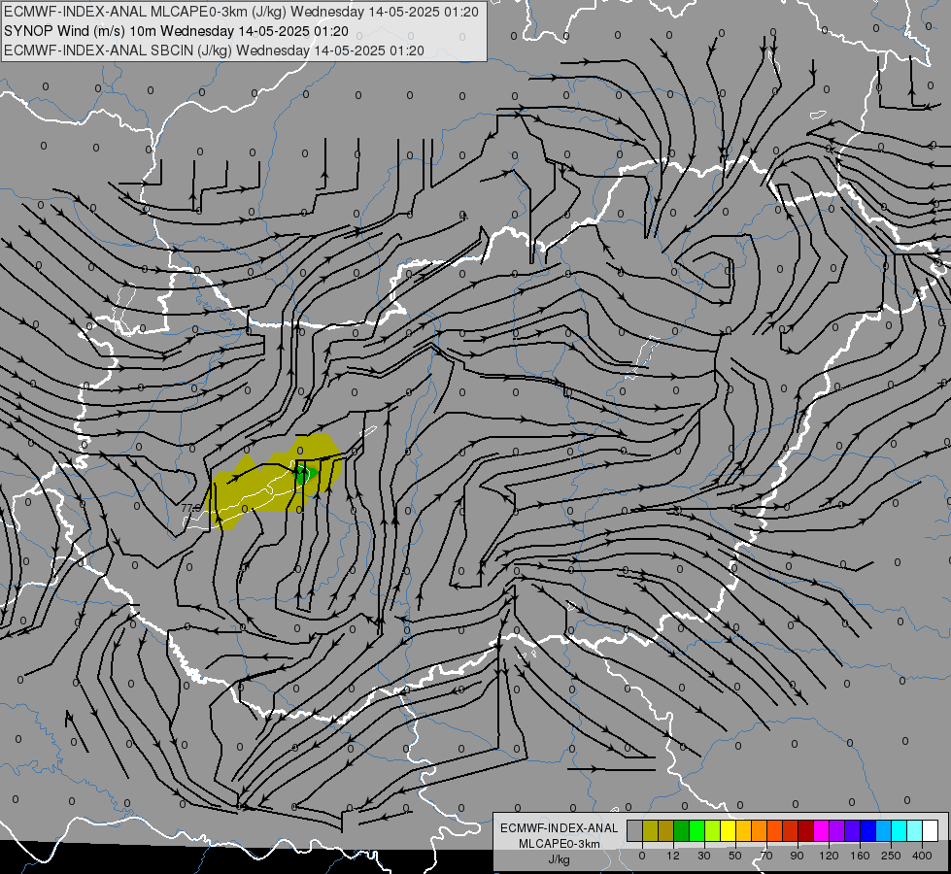Viewport: 951px width, 874px height.
Task: Click the pure blue legend swatch
Action: (868, 831)
